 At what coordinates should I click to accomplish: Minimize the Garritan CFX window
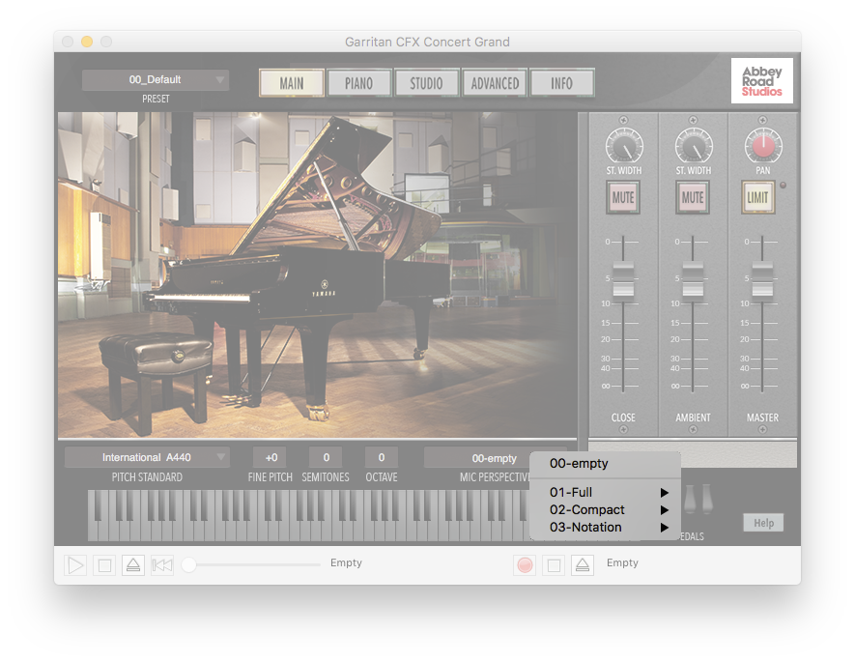pos(87,42)
